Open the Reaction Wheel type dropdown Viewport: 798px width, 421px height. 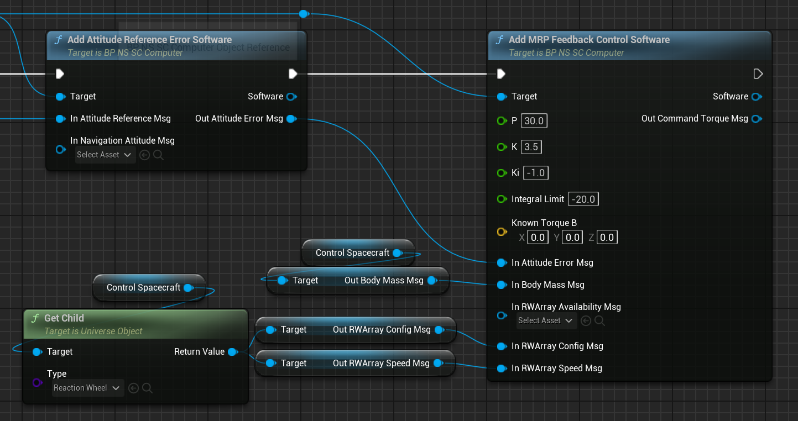pos(87,388)
